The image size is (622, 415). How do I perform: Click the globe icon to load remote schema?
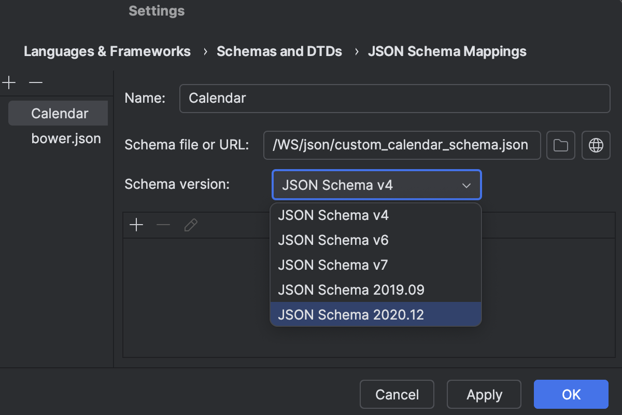596,145
